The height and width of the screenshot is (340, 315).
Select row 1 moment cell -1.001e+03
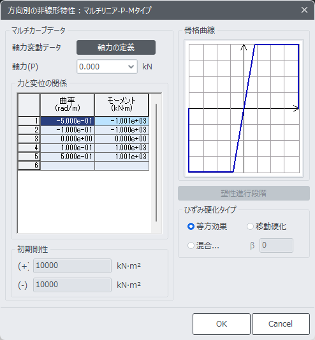click(x=122, y=121)
